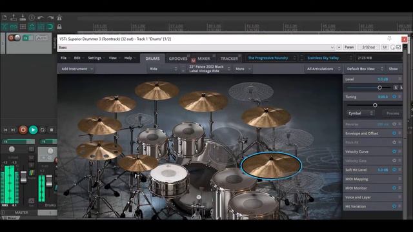Toggle Envelope and Offset power button

coord(394,133)
